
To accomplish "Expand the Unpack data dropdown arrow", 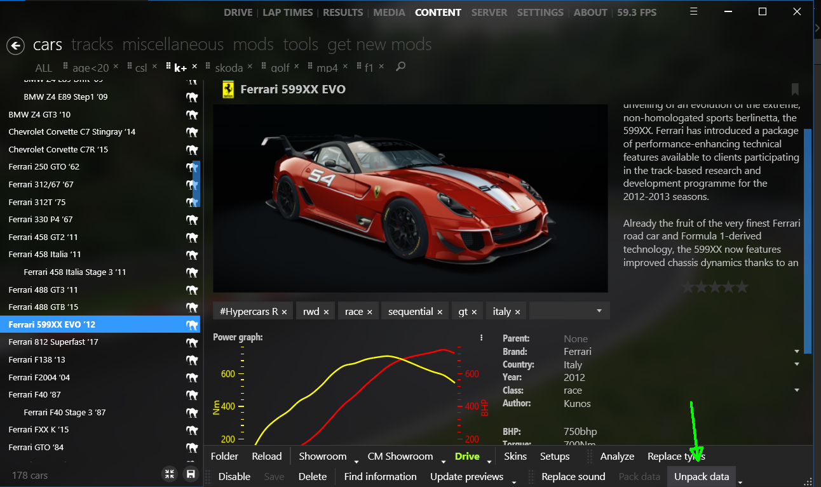I will tap(740, 481).
